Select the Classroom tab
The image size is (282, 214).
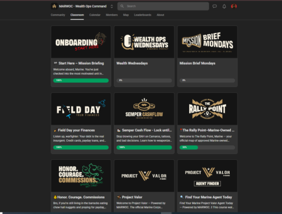77,15
